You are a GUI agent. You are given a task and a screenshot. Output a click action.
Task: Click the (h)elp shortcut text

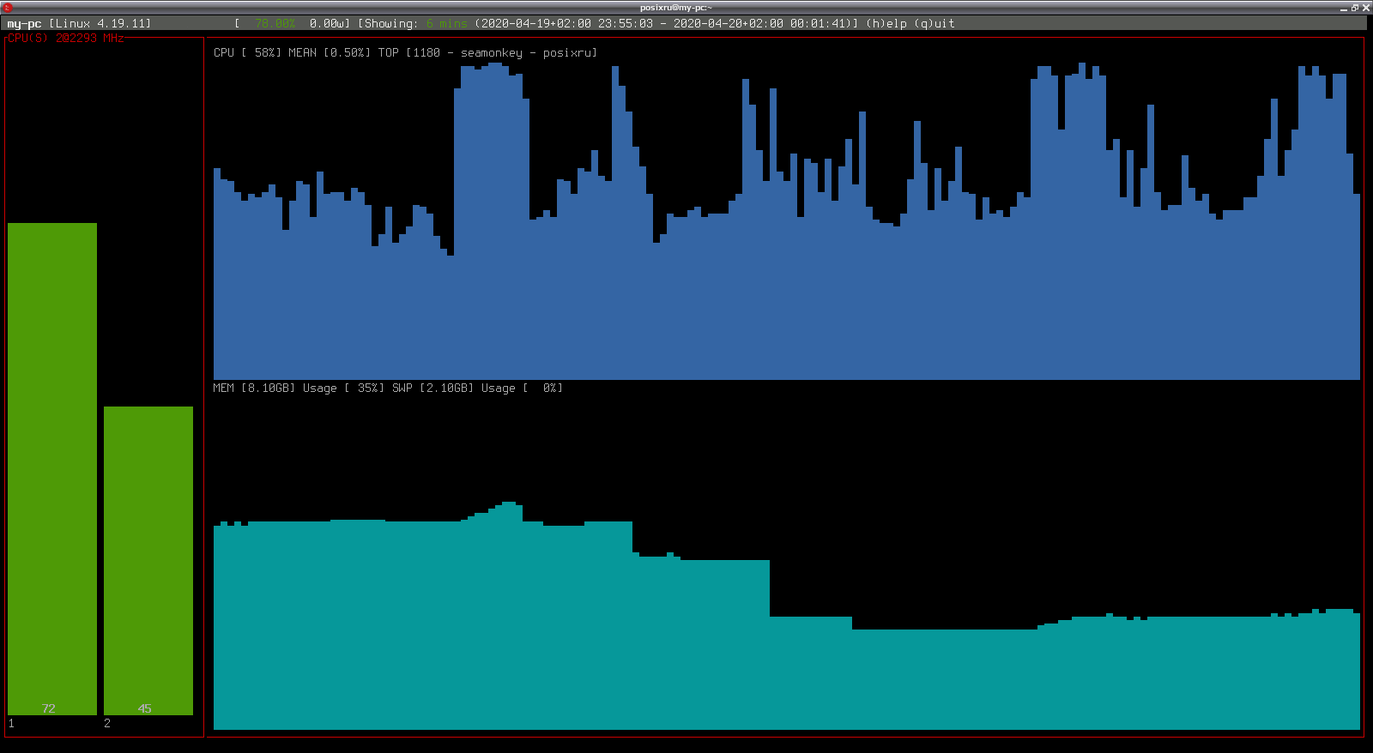[886, 23]
